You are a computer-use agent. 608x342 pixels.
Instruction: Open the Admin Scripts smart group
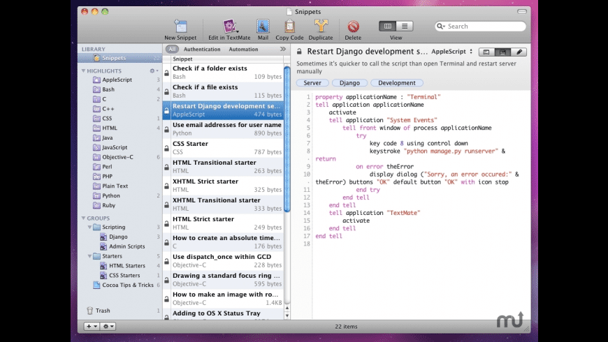[126, 246]
